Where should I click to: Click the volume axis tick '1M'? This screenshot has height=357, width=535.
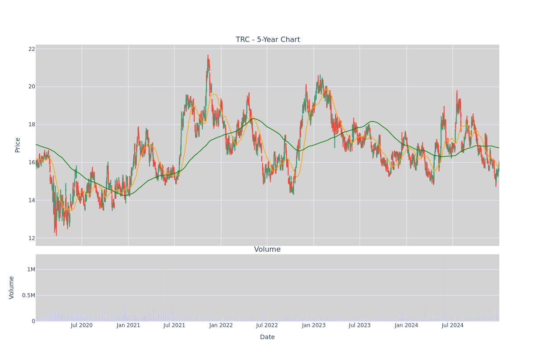(x=31, y=270)
